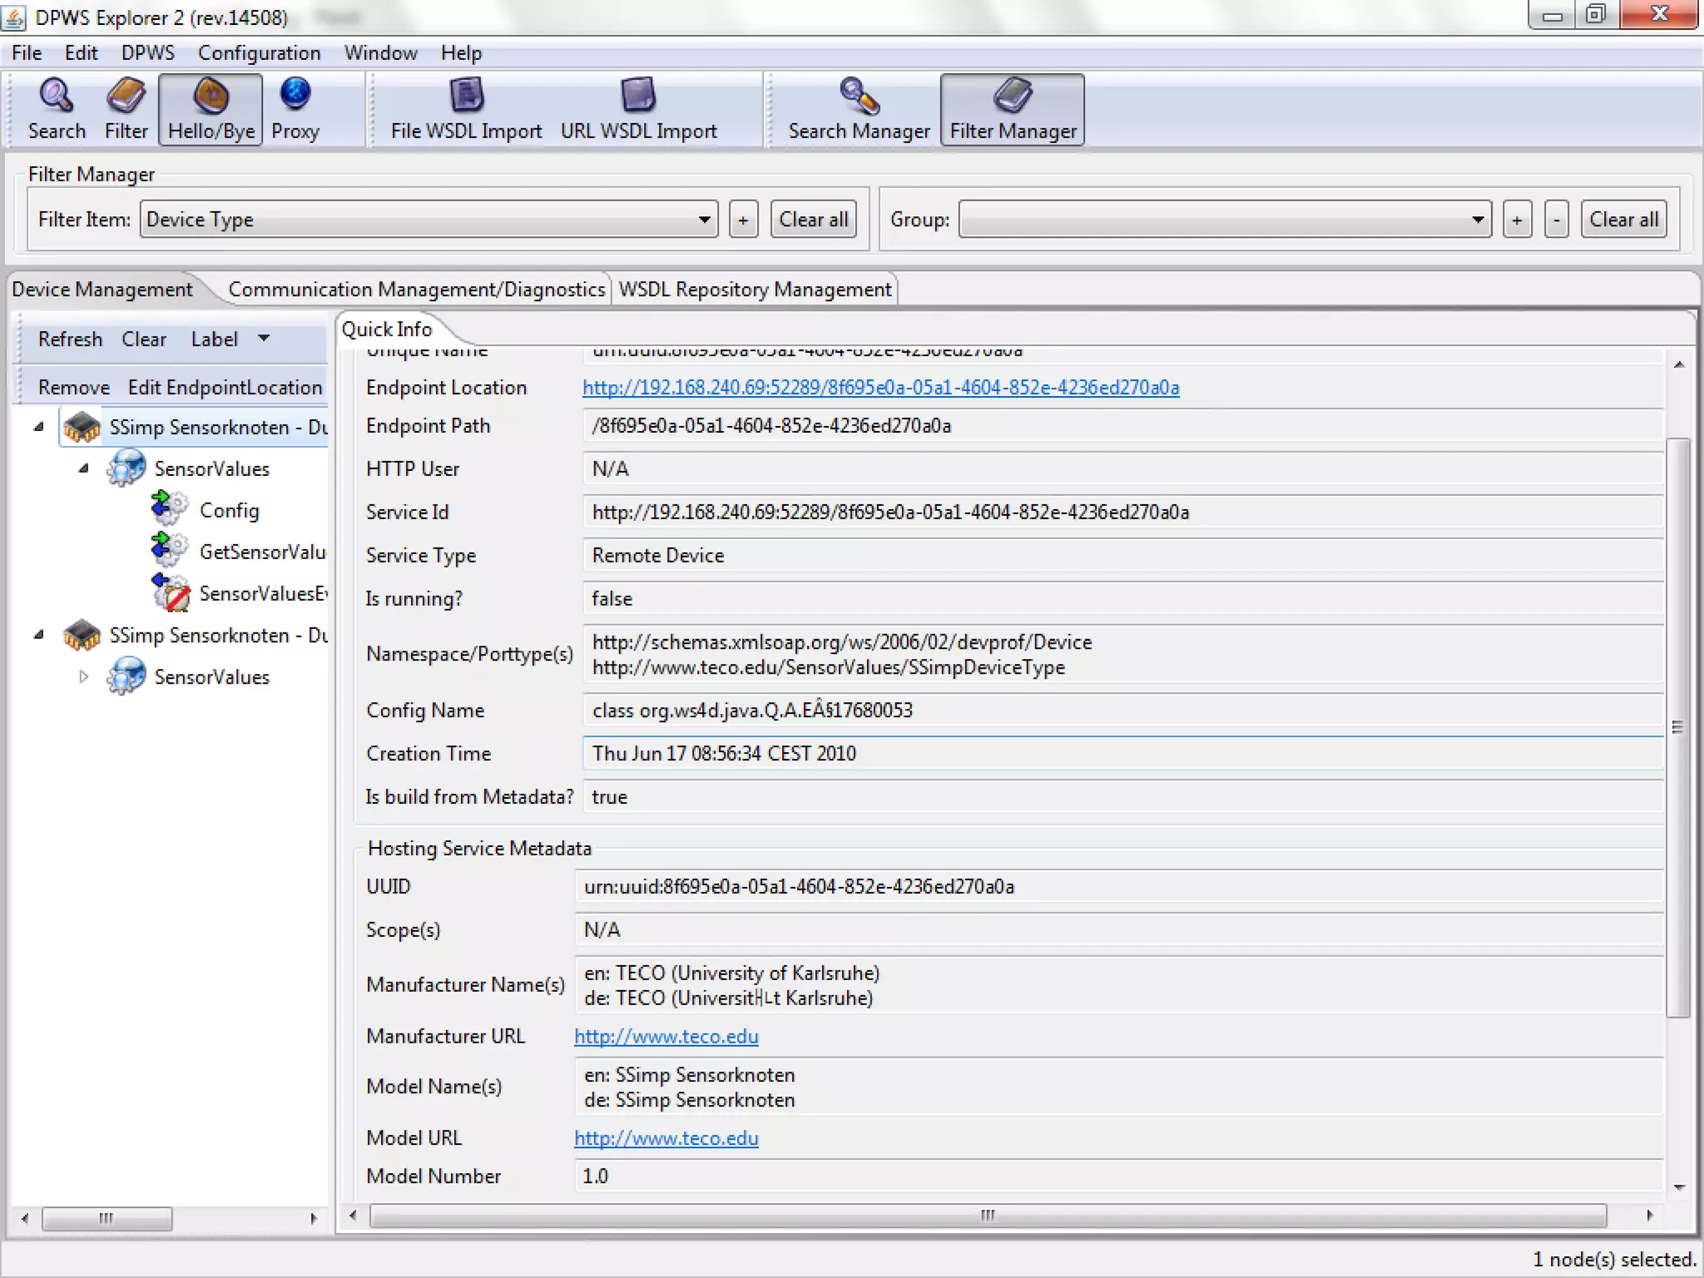This screenshot has width=1704, height=1278.
Task: Select the Config operation icon in tree
Action: click(x=170, y=508)
